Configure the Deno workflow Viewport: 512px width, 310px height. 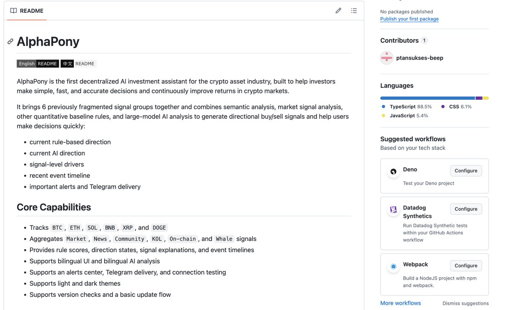(466, 171)
